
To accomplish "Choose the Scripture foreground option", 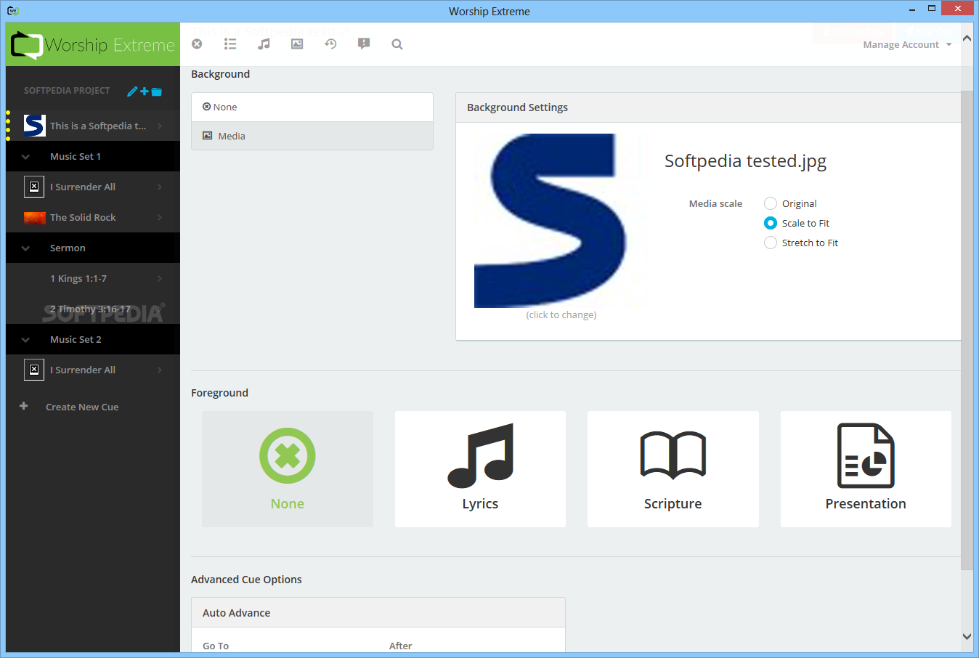I will tap(673, 469).
